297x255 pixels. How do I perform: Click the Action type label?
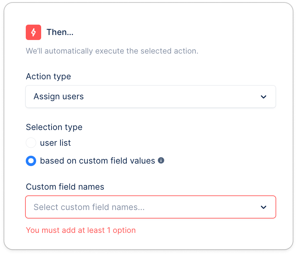pyautogui.click(x=48, y=77)
